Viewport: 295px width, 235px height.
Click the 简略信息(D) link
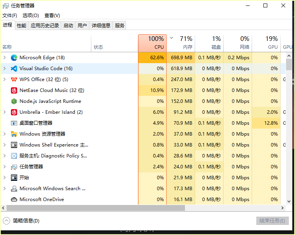click(26, 221)
